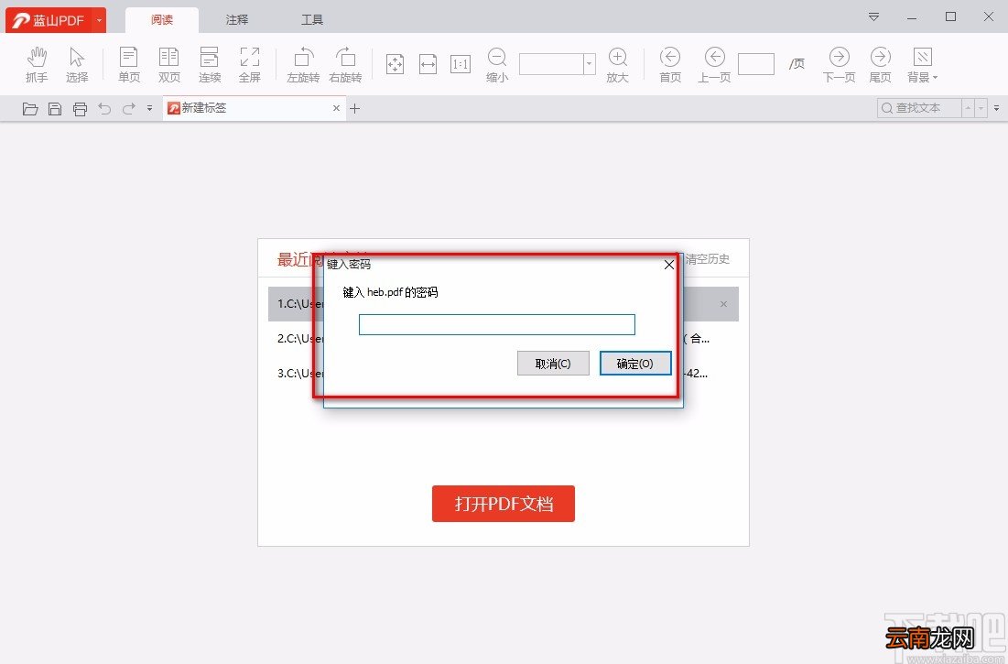Add a new tab with the plus button
This screenshot has width=1008, height=664.
pyautogui.click(x=355, y=109)
